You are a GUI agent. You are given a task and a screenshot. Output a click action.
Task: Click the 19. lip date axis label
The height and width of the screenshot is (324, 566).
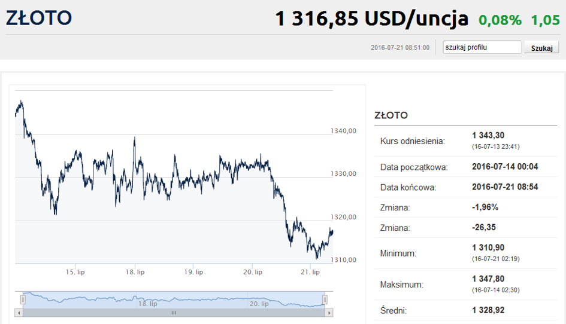coord(193,272)
